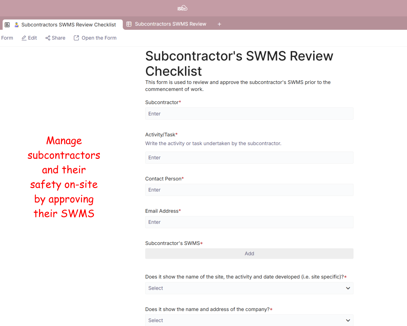Click the Share nodes icon
The image size is (407, 326).
48,38
